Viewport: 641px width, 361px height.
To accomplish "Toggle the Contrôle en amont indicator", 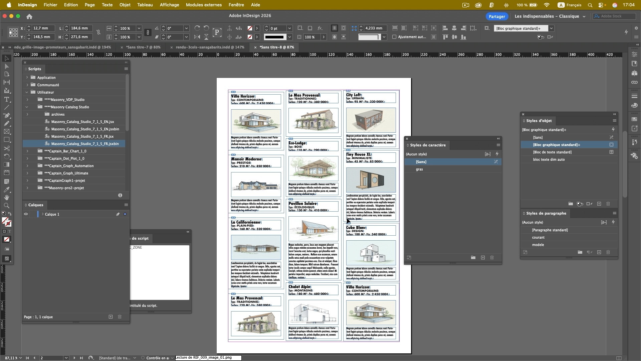I will tap(143, 358).
